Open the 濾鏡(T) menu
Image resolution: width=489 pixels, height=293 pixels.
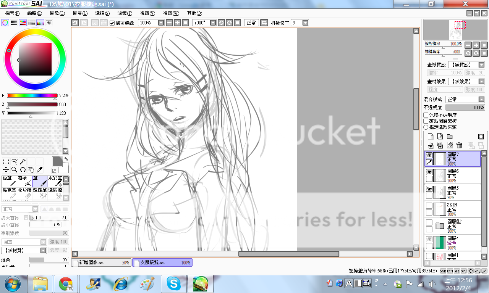tap(125, 13)
